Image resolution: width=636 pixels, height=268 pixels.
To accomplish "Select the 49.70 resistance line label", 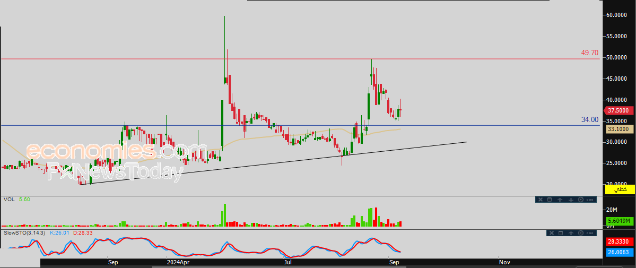I will click(x=589, y=53).
